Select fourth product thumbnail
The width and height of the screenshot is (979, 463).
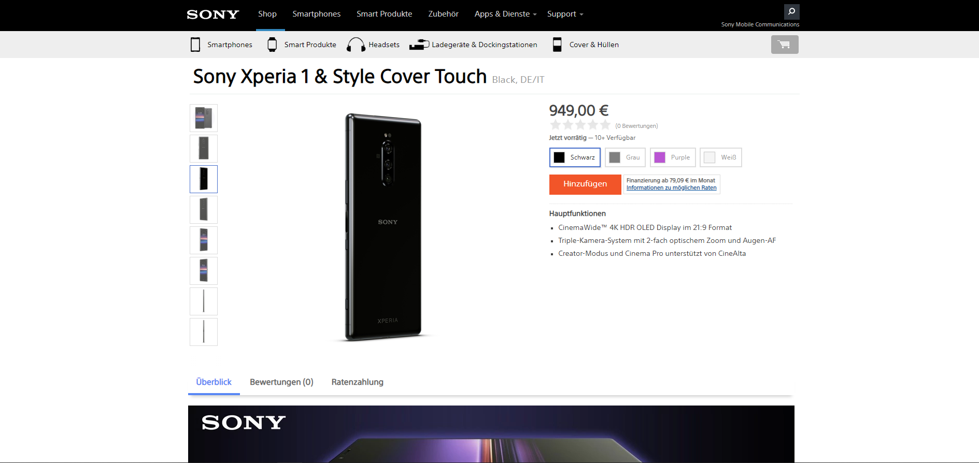tap(204, 210)
